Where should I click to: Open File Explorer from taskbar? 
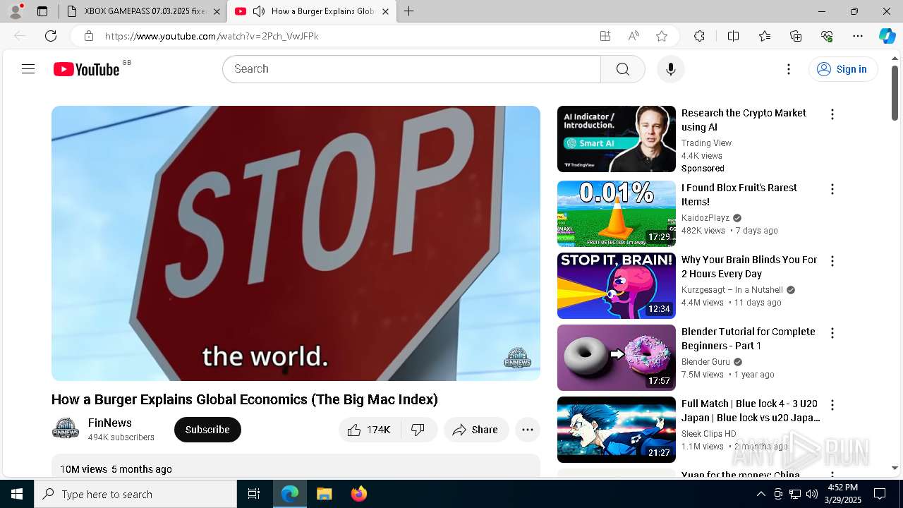(x=324, y=494)
